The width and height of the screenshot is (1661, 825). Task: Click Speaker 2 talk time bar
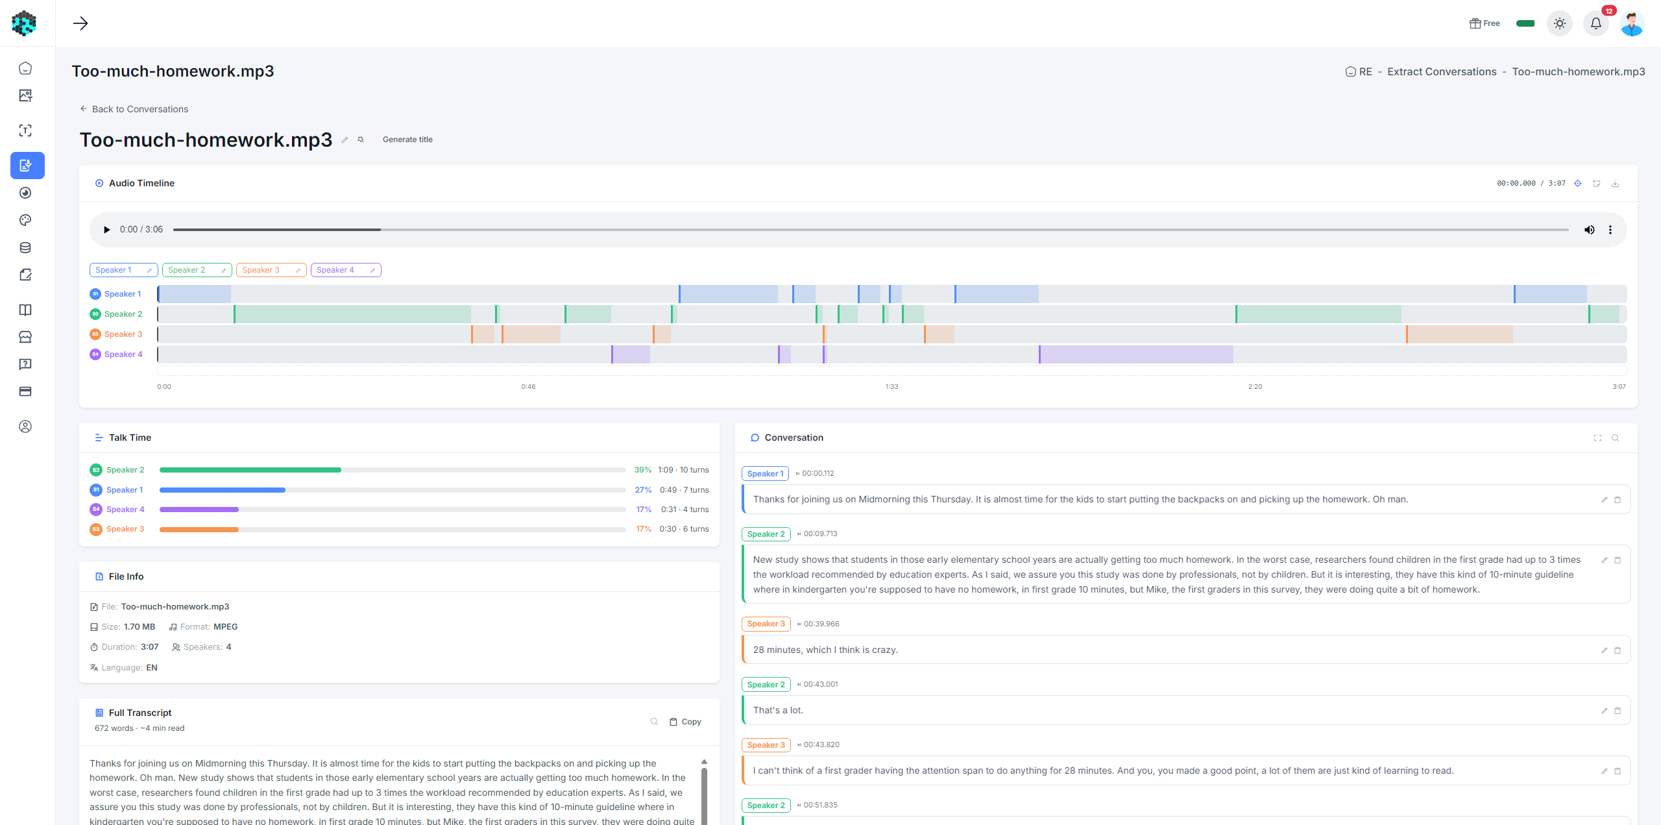tap(393, 470)
